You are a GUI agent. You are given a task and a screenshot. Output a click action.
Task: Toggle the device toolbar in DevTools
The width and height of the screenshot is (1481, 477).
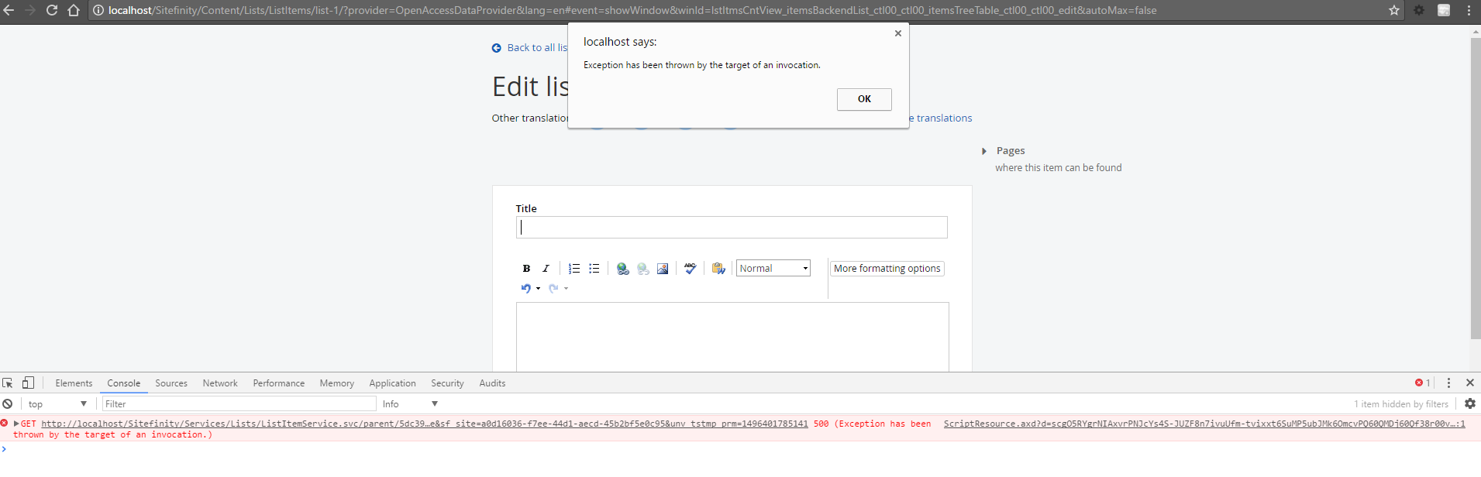(x=28, y=383)
